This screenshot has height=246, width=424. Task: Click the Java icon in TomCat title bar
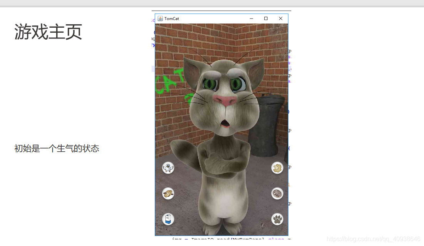point(160,18)
